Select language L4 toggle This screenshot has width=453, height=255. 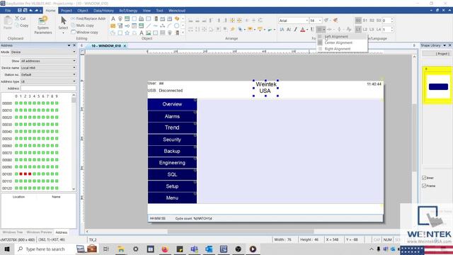[379, 30]
